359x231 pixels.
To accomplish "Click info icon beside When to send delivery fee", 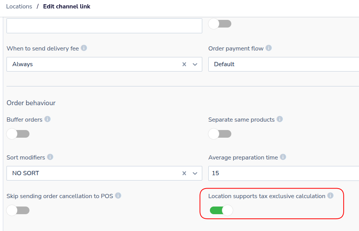I will [84, 48].
